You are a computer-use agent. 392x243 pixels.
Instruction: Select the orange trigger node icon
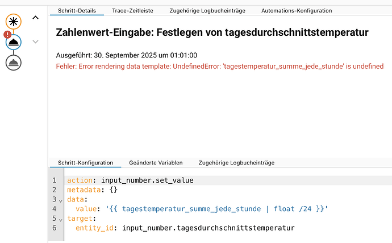tap(14, 22)
